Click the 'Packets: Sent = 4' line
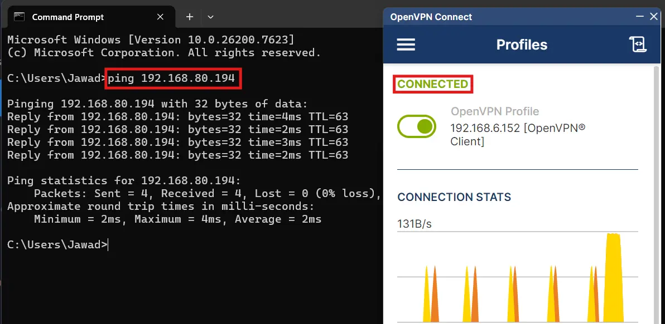Image resolution: width=665 pixels, height=324 pixels. (x=208, y=194)
